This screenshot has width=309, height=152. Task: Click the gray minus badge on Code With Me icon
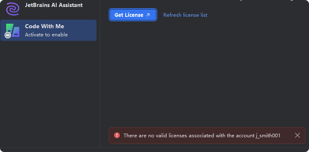point(8,35)
